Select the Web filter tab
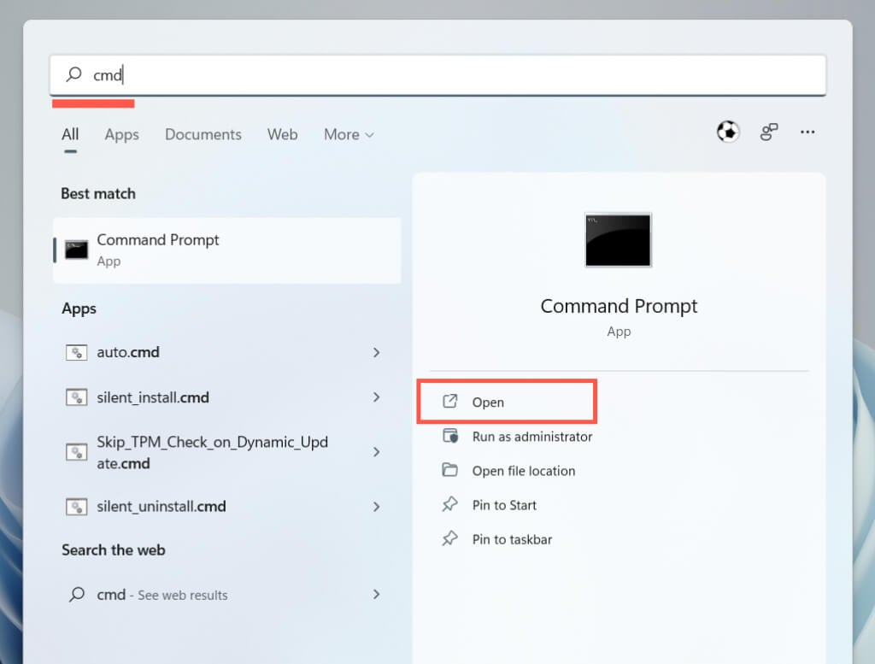 pos(282,134)
